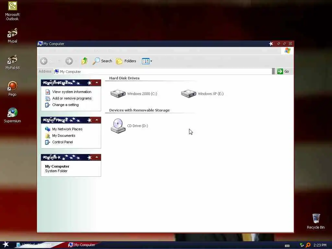Open the Views dropdown in toolbar
Screen dimensions: 332x249
point(147,61)
